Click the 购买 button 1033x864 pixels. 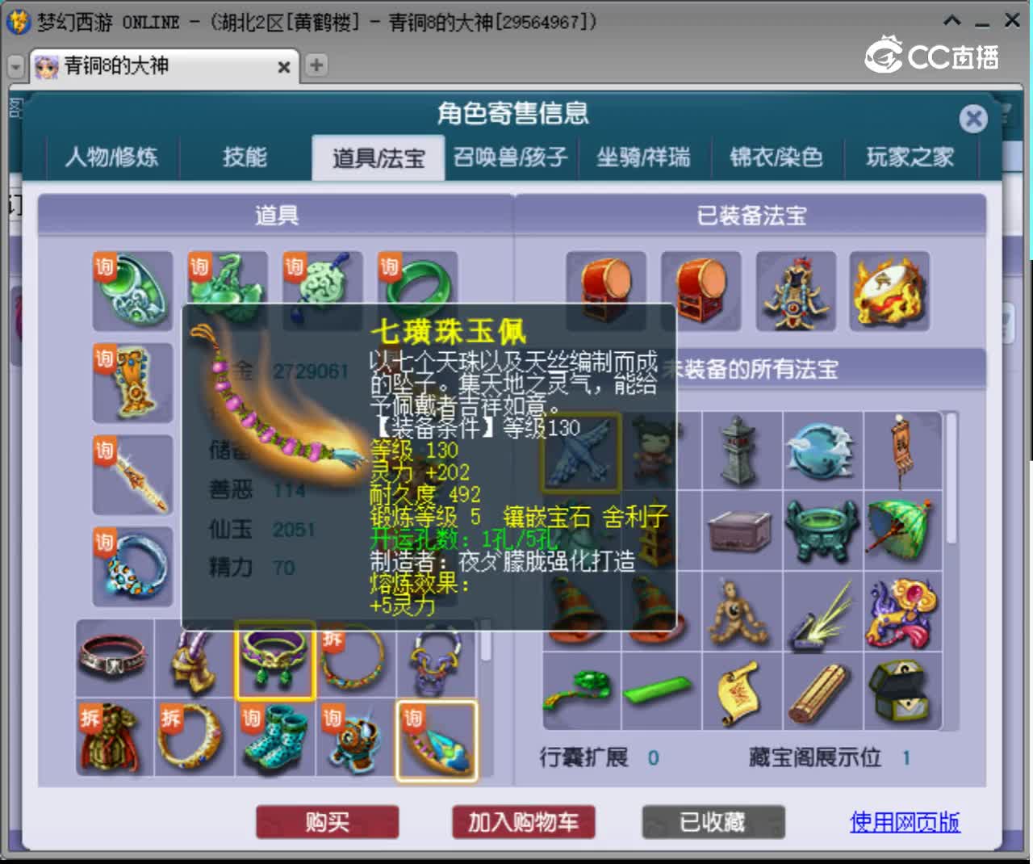[328, 822]
